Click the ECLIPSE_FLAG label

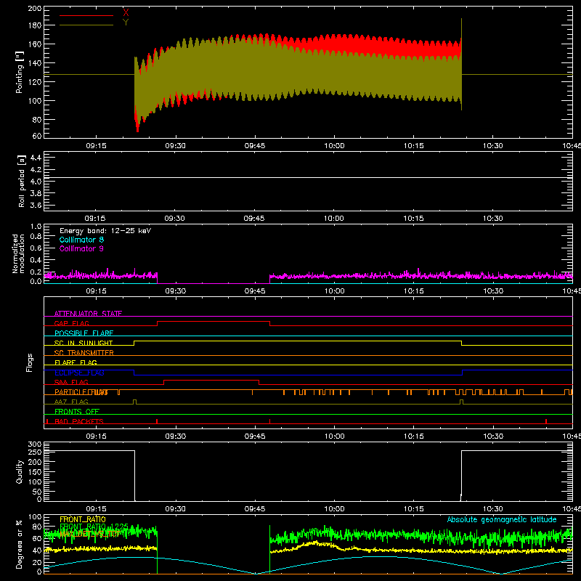pos(79,373)
